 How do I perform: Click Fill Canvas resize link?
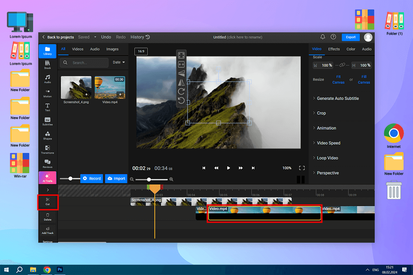(364, 79)
